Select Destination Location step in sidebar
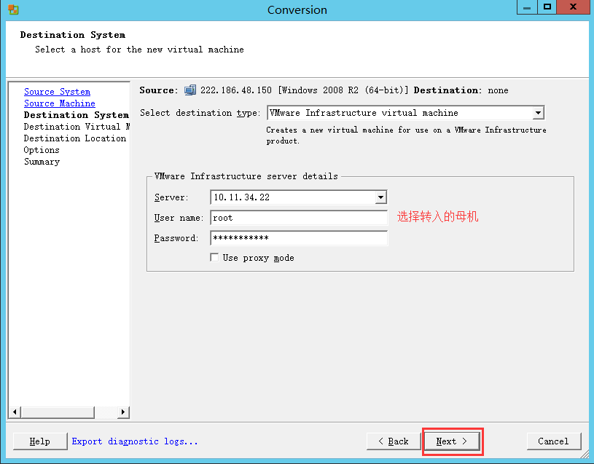The height and width of the screenshot is (464, 594). point(75,138)
